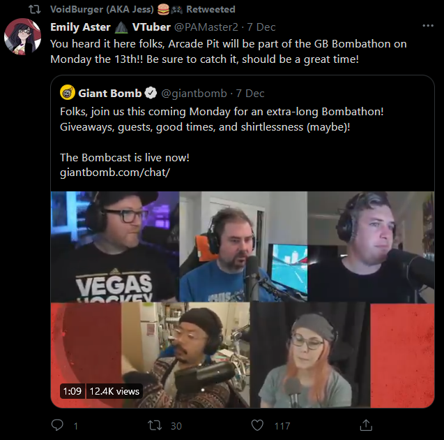Open the Emily Aster VTuber display name
The height and width of the screenshot is (440, 444).
coord(110,27)
